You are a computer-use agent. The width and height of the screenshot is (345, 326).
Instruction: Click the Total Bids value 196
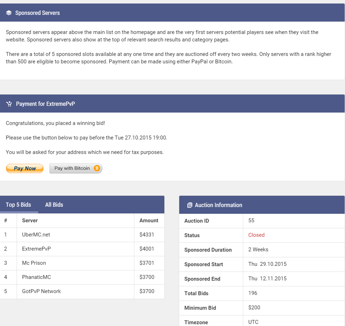(x=253, y=293)
